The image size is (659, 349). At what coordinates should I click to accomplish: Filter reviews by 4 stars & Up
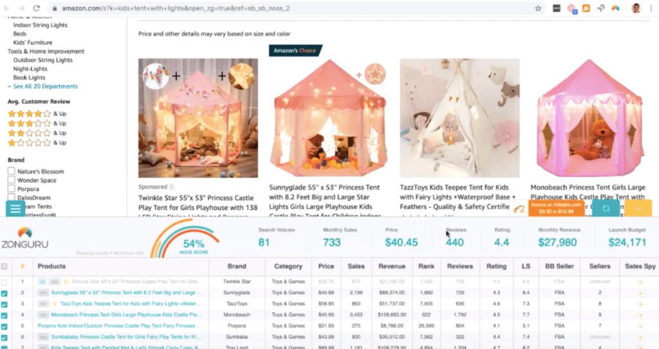pyautogui.click(x=37, y=113)
